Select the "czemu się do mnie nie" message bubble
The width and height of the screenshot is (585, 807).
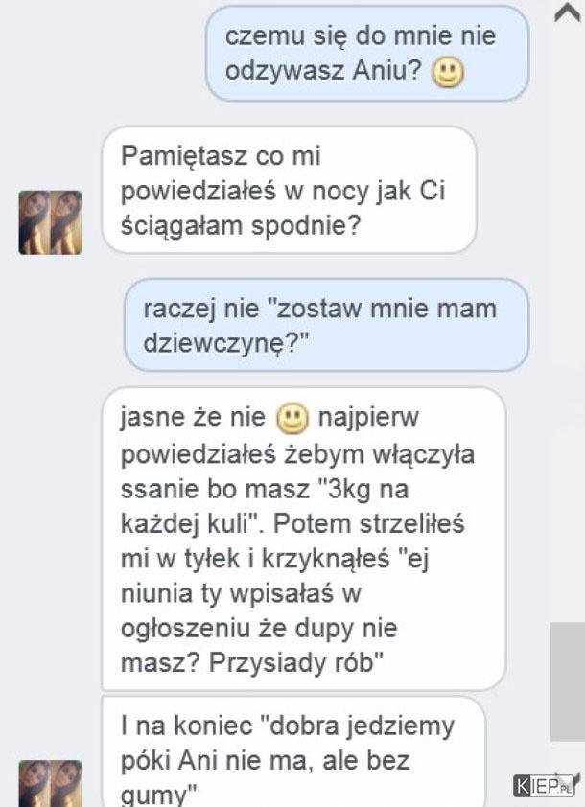pos(367,53)
